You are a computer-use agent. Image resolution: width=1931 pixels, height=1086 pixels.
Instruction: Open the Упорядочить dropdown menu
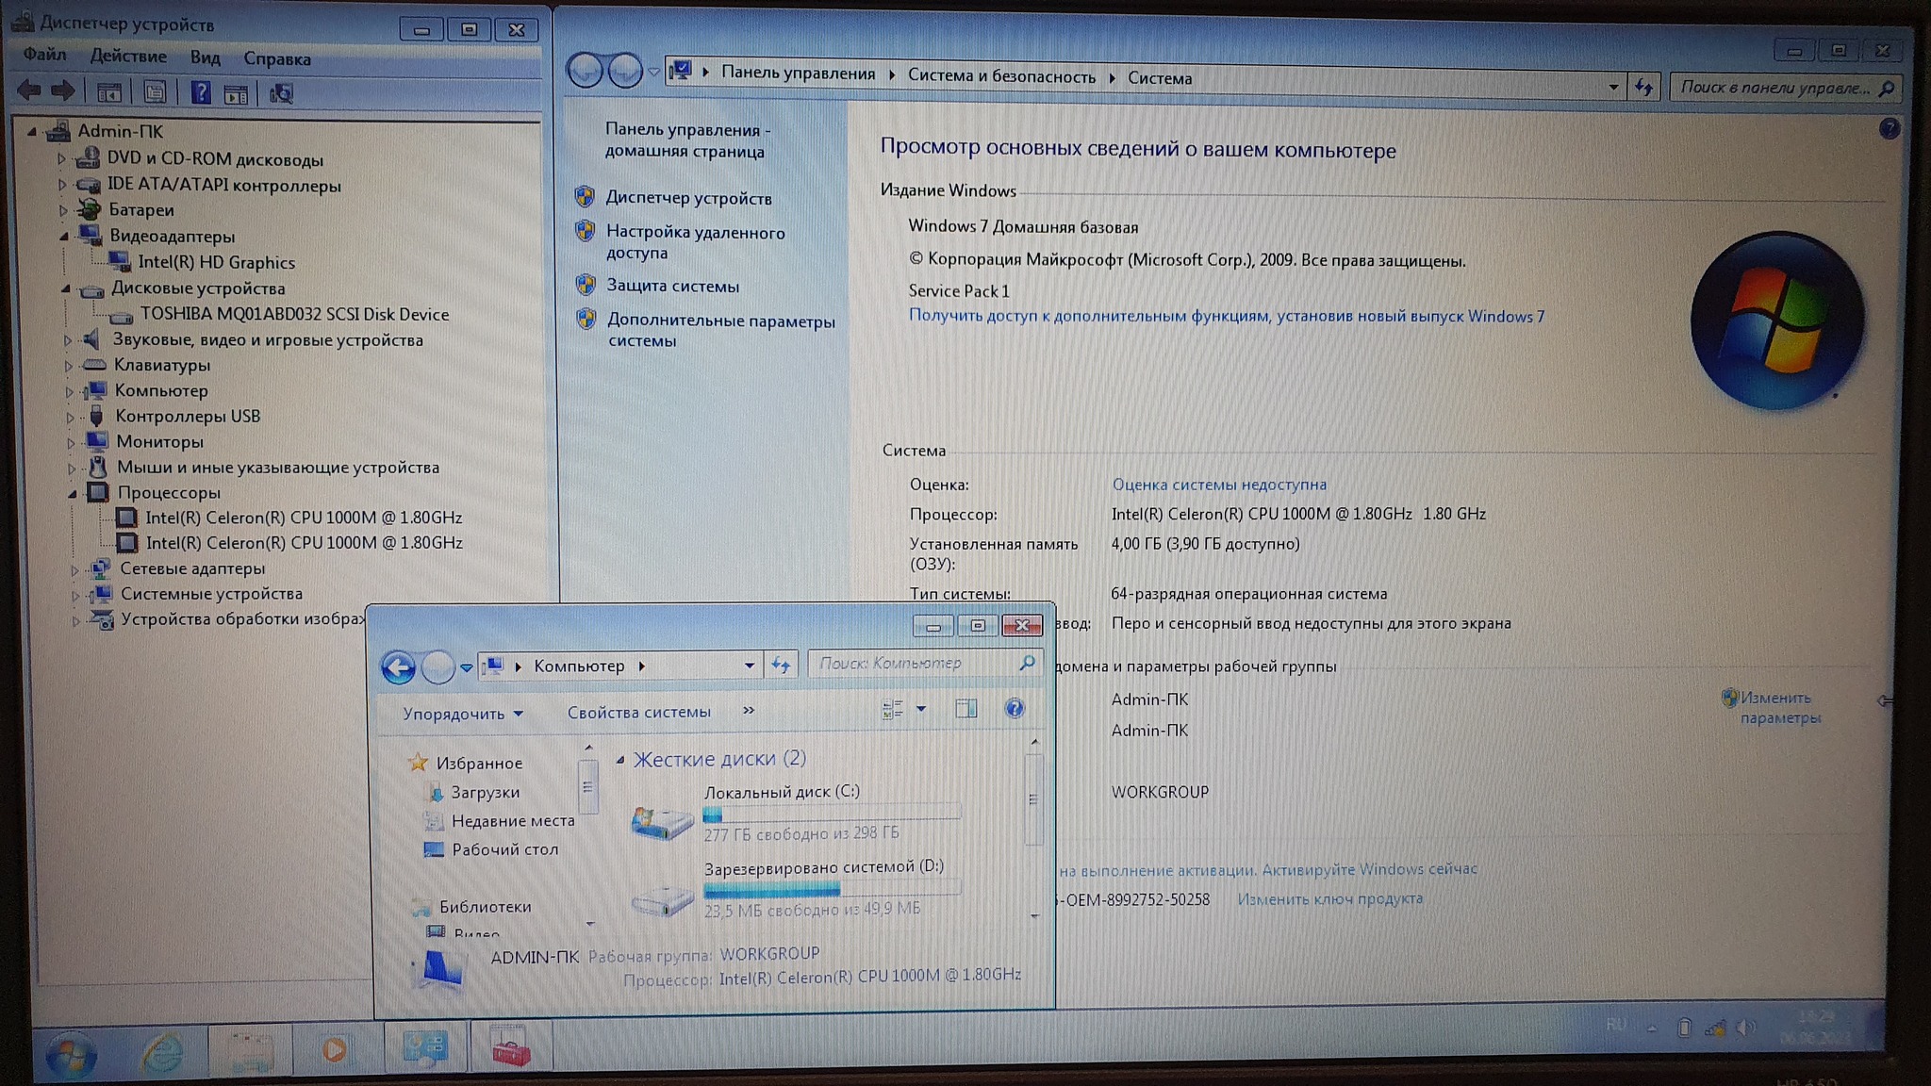[462, 714]
